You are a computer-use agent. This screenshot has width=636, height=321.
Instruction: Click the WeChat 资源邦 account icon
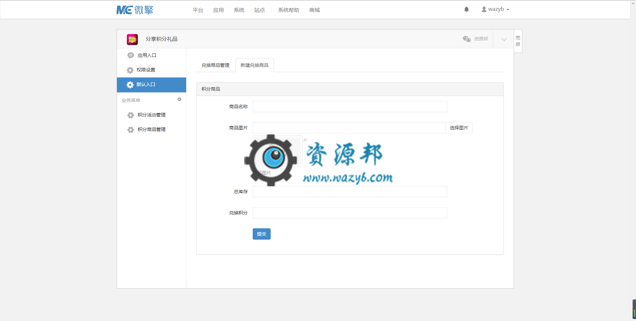[x=467, y=39]
